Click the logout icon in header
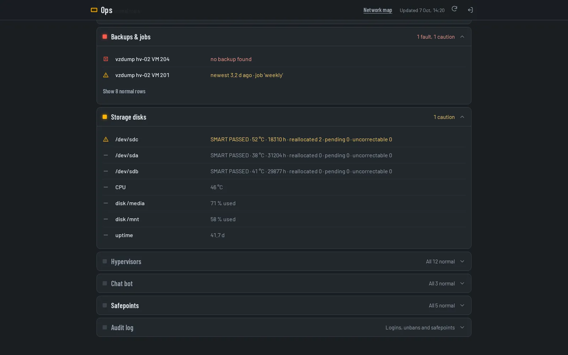Screen dimensions: 568x355 point(470,10)
